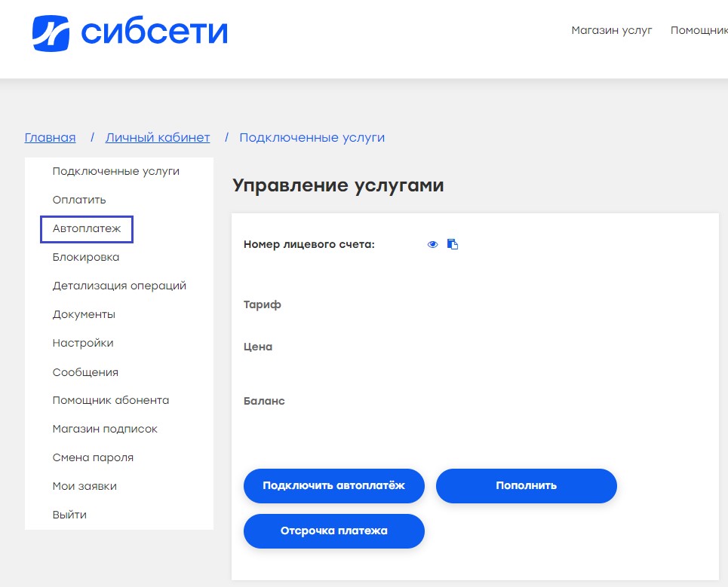Click Выйти to log out

point(69,515)
